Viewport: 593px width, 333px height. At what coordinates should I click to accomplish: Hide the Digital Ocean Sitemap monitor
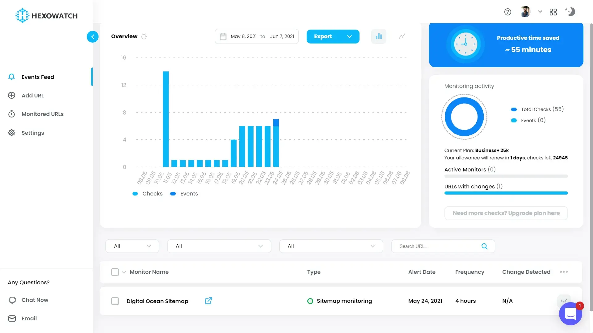pos(564,301)
